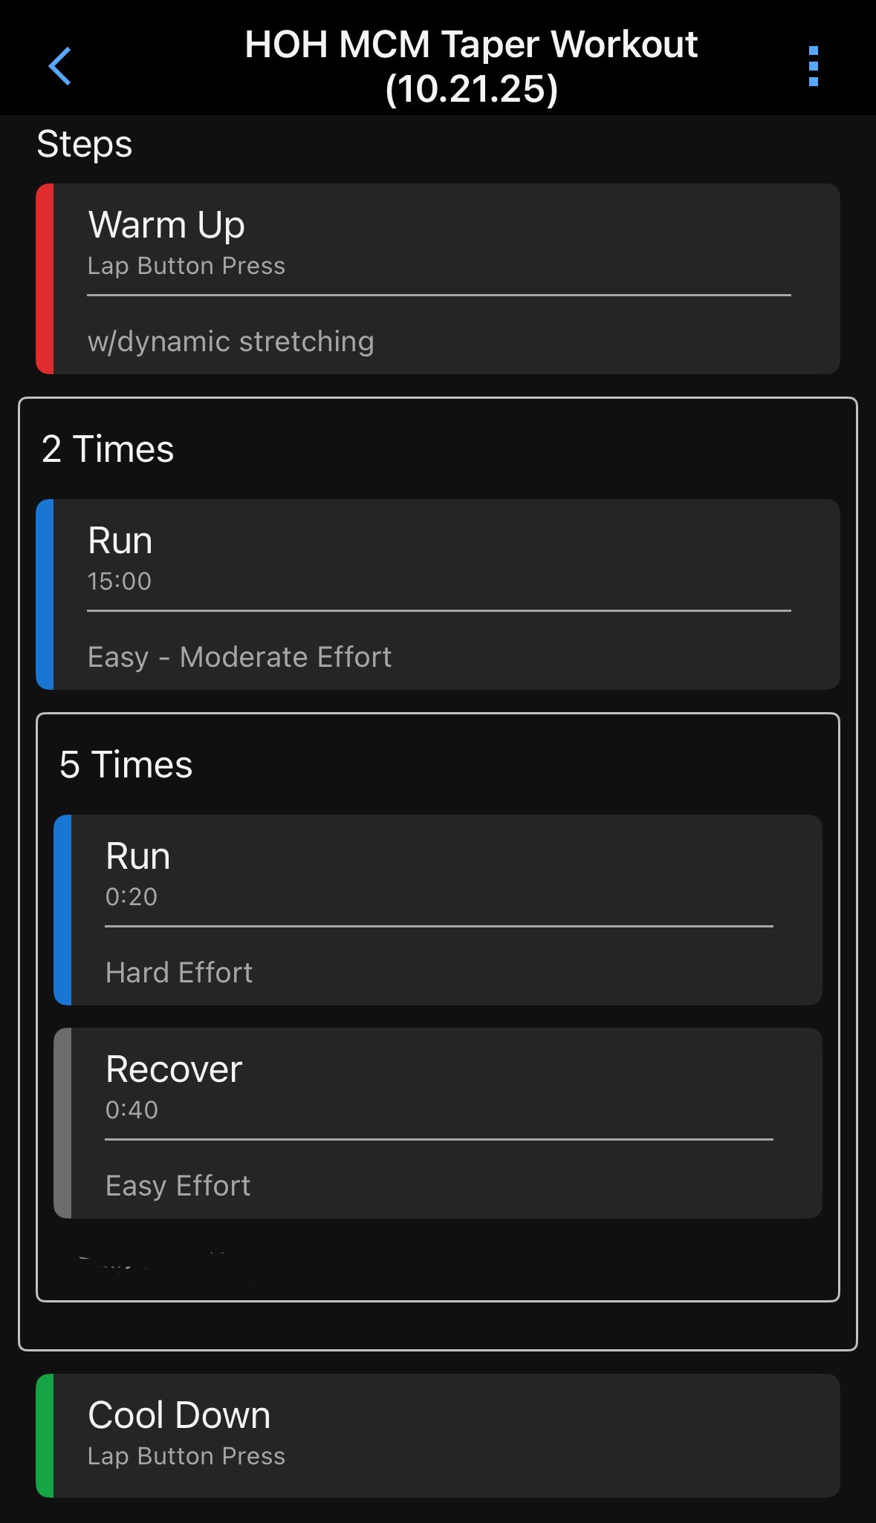The width and height of the screenshot is (876, 1523).
Task: Tap the blue bar on the 15:00 Run
Action: point(45,594)
